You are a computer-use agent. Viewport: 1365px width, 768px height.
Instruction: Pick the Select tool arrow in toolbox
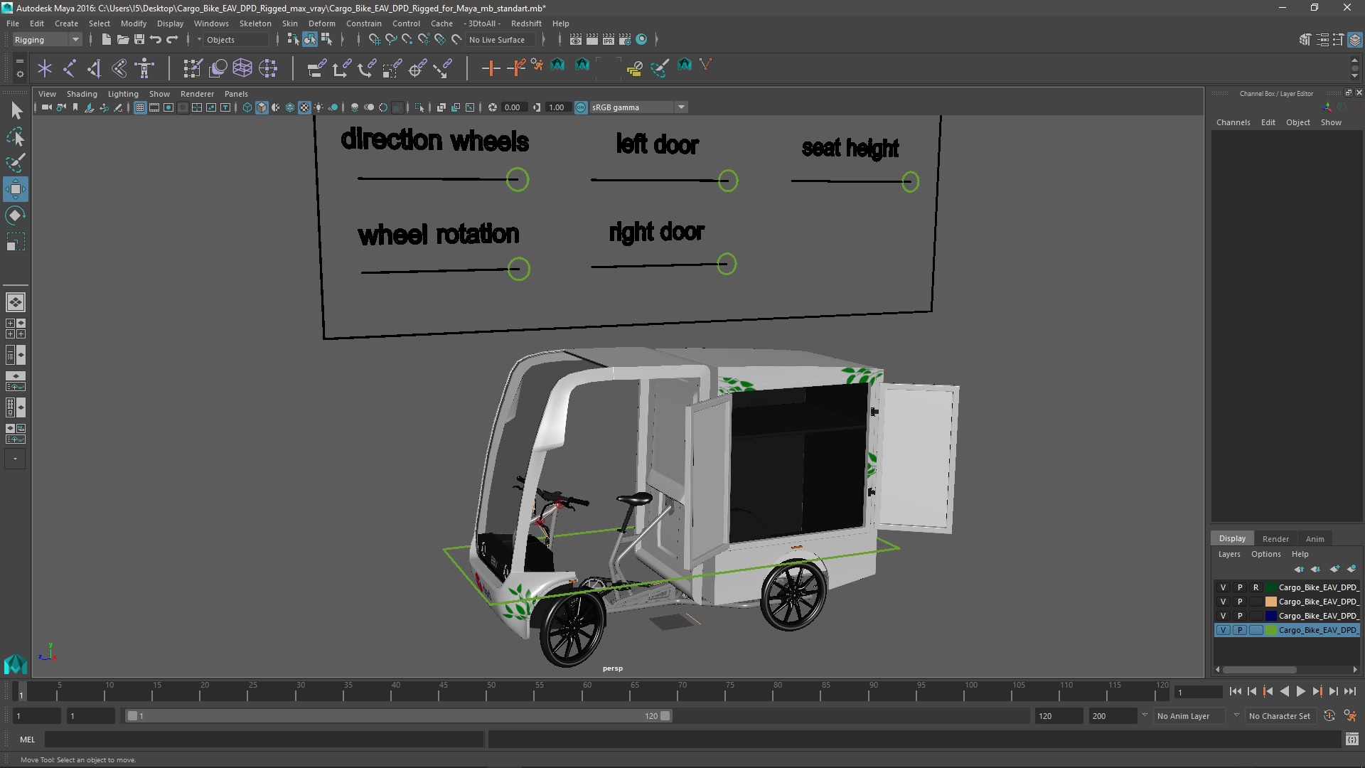pos(16,110)
